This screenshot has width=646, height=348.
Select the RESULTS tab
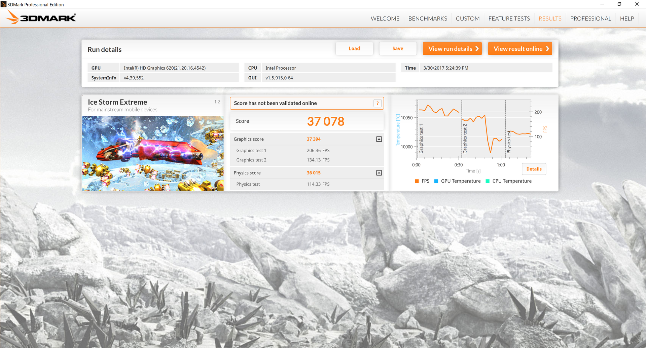[x=550, y=18]
